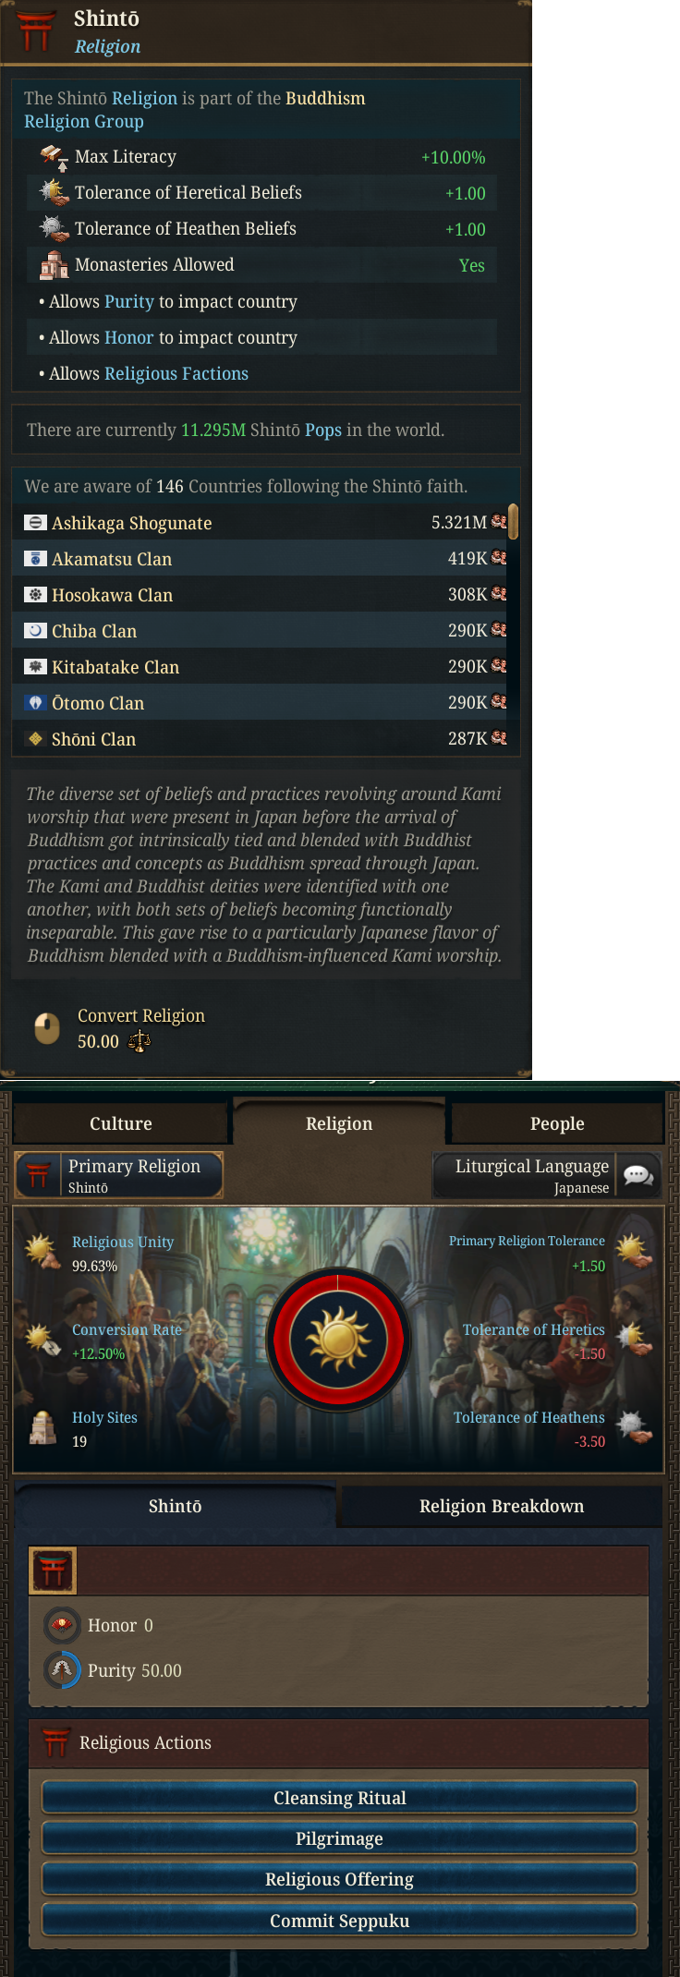This screenshot has height=1977, width=680.
Task: Click the Max Literacy book icon
Action: (x=54, y=158)
